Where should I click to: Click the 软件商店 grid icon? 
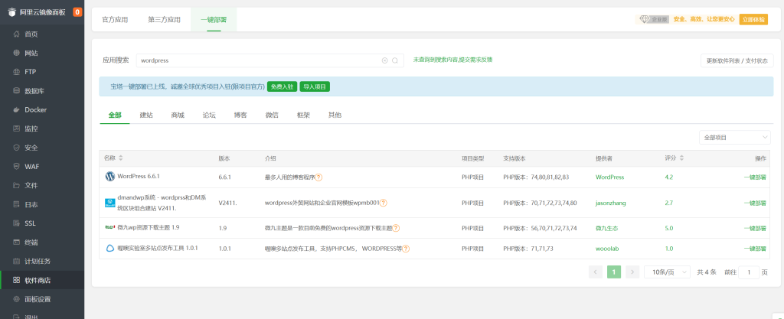(x=17, y=280)
